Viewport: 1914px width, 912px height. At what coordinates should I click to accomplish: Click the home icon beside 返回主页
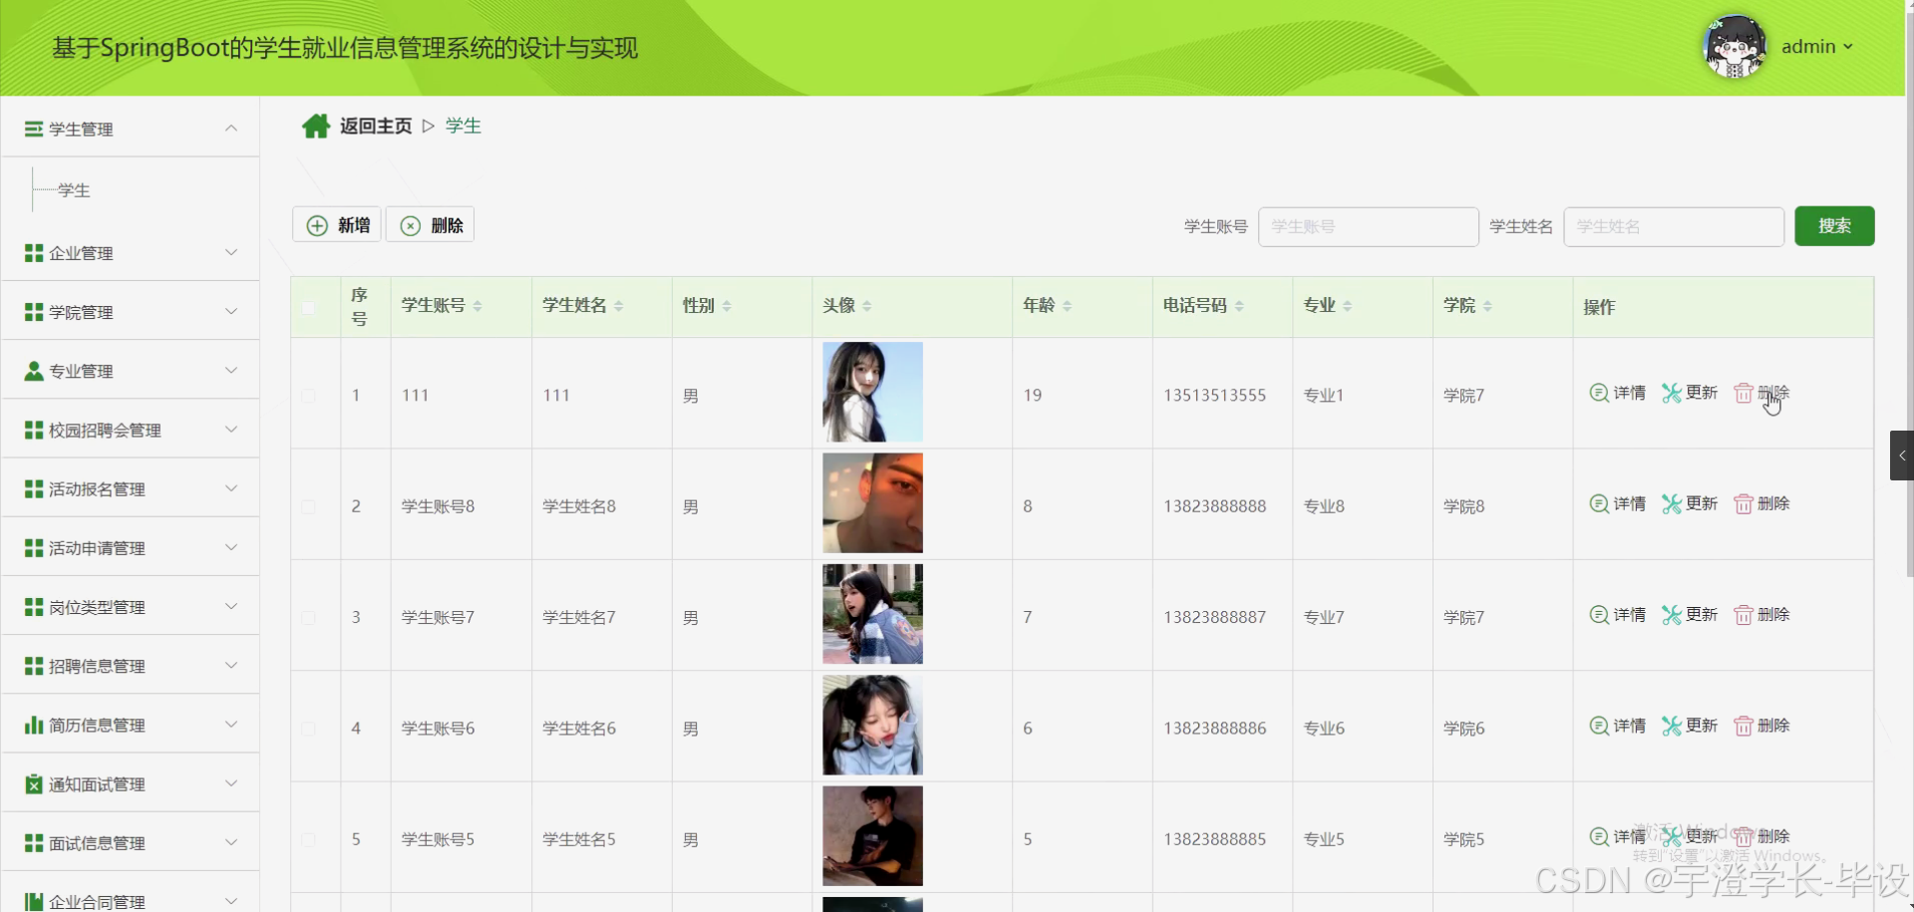[316, 125]
